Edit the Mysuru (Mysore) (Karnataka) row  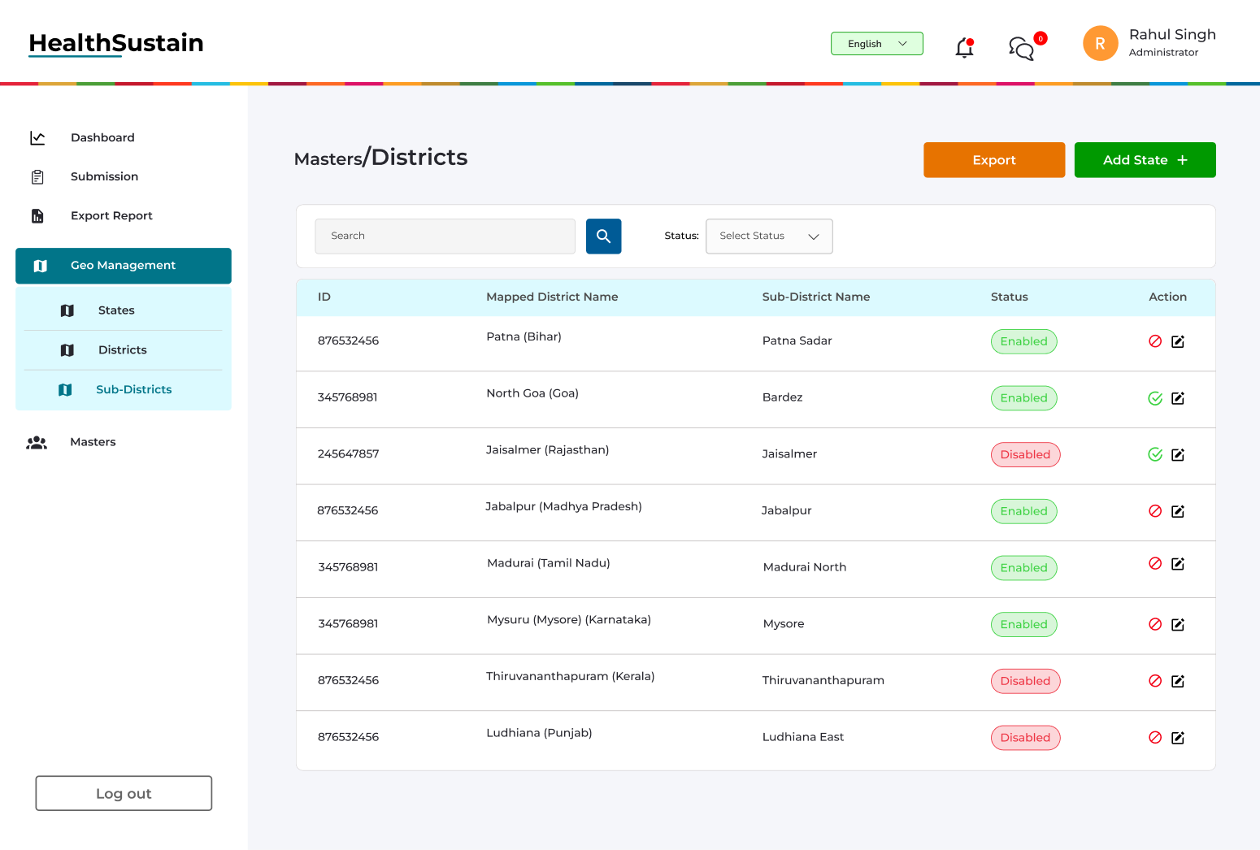1178,624
